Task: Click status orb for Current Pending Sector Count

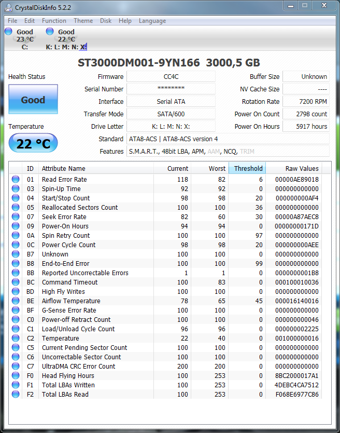Action: tap(16, 347)
